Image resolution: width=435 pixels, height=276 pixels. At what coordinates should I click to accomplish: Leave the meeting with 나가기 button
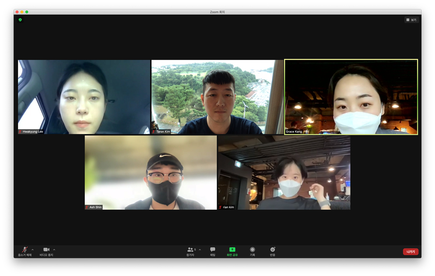pos(410,252)
